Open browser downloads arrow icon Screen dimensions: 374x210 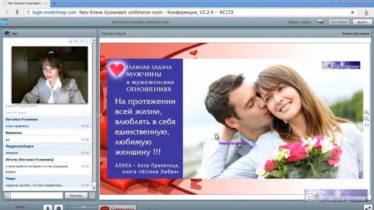366,12
